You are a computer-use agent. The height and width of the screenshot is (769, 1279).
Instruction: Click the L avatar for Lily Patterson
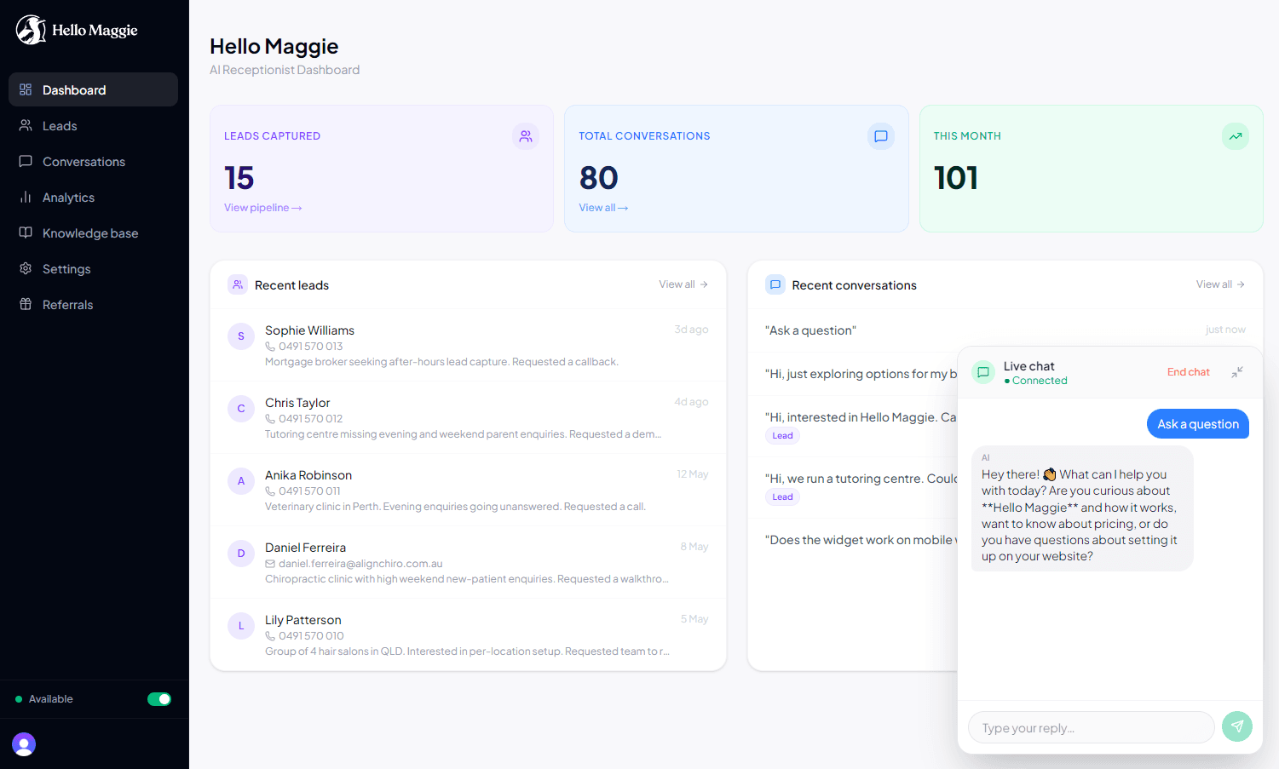[241, 626]
